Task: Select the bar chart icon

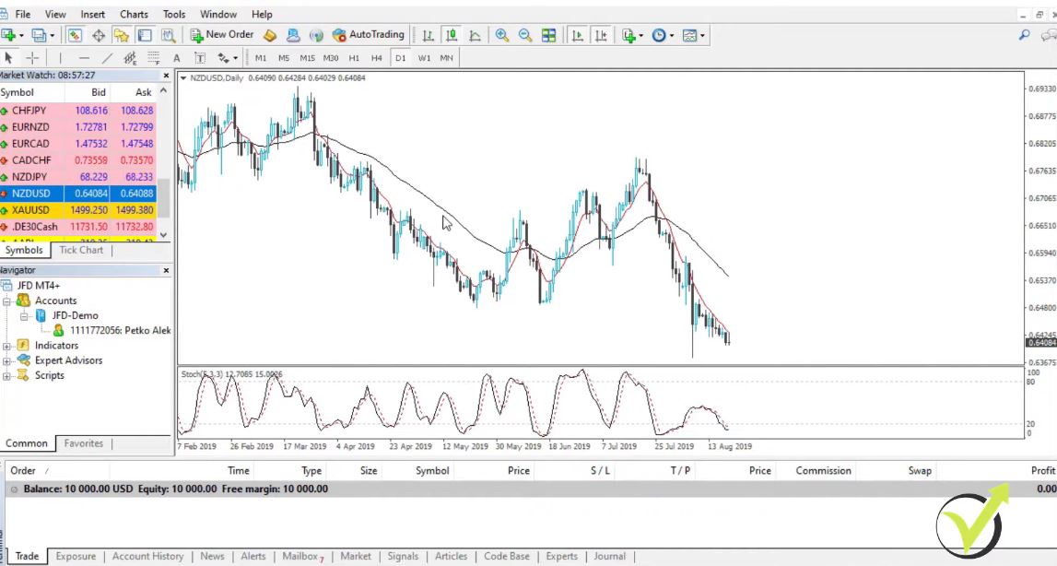Action: (429, 35)
